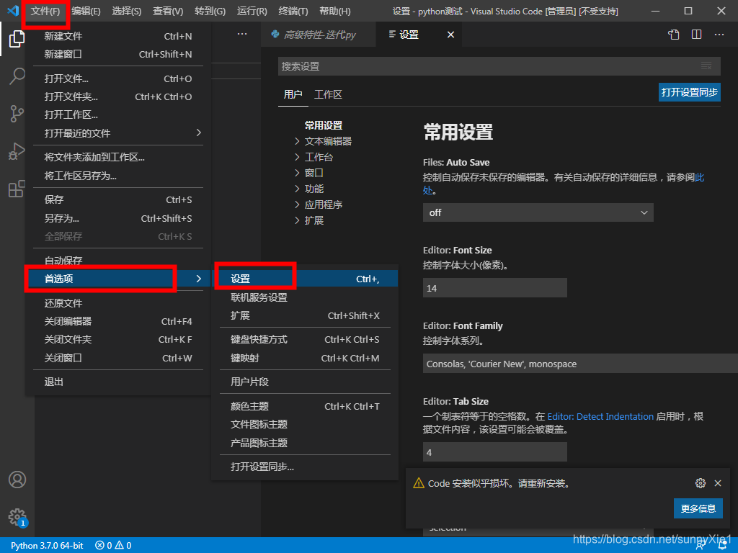Click the Python 3.7.0 64-bit status item
This screenshot has width=738, height=553.
(47, 546)
